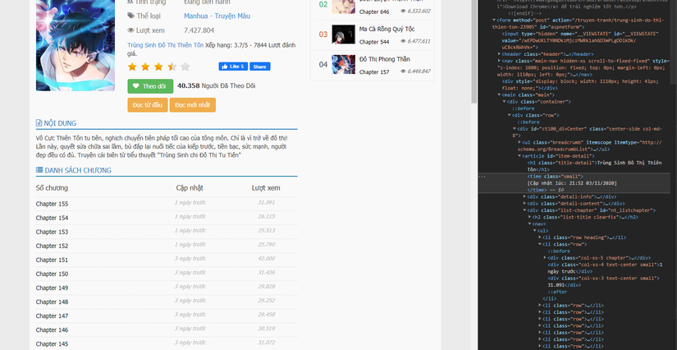Screen dimensions: 677x350
Task: Open Chapter 154 from the chapter list
Action: tap(52, 218)
